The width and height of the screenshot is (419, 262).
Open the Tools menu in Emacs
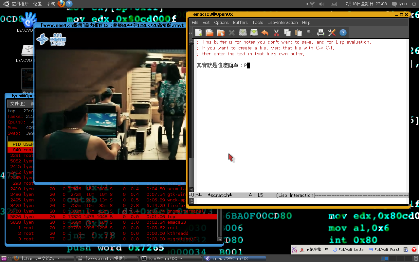pyautogui.click(x=258, y=23)
